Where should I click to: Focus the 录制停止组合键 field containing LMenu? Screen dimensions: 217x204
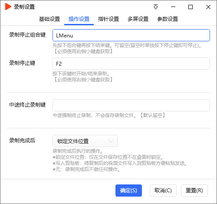tap(131, 35)
